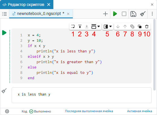Viewport: 157px width, 115px height.
Task: Delete the cell with the trash icon
Action: pyautogui.click(x=147, y=26)
